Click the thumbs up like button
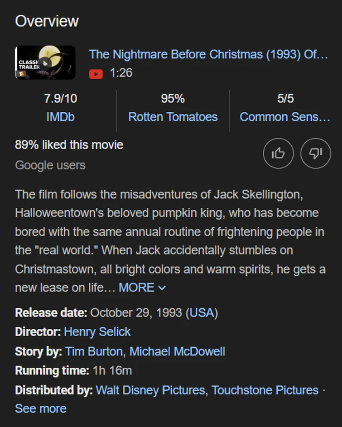The image size is (342, 427). (x=278, y=154)
